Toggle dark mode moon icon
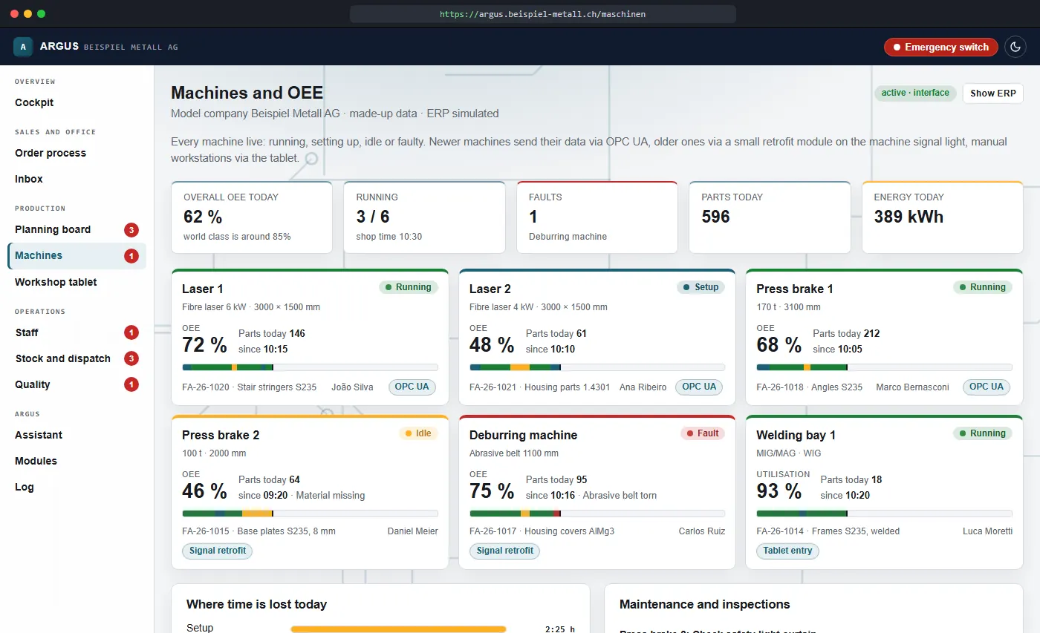The image size is (1040, 633). [x=1015, y=47]
